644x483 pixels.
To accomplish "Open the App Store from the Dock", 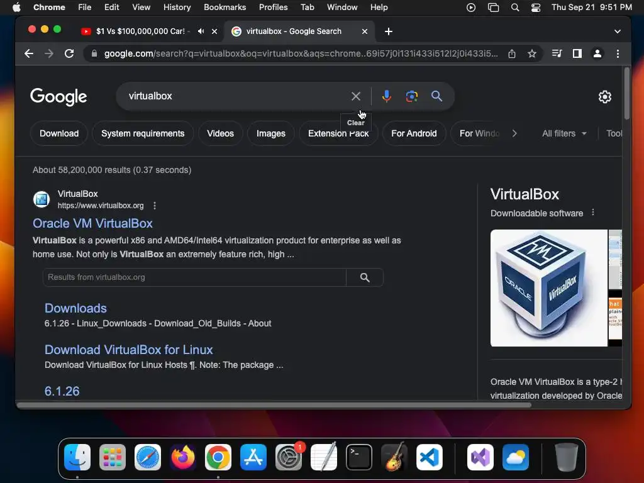I will click(253, 457).
